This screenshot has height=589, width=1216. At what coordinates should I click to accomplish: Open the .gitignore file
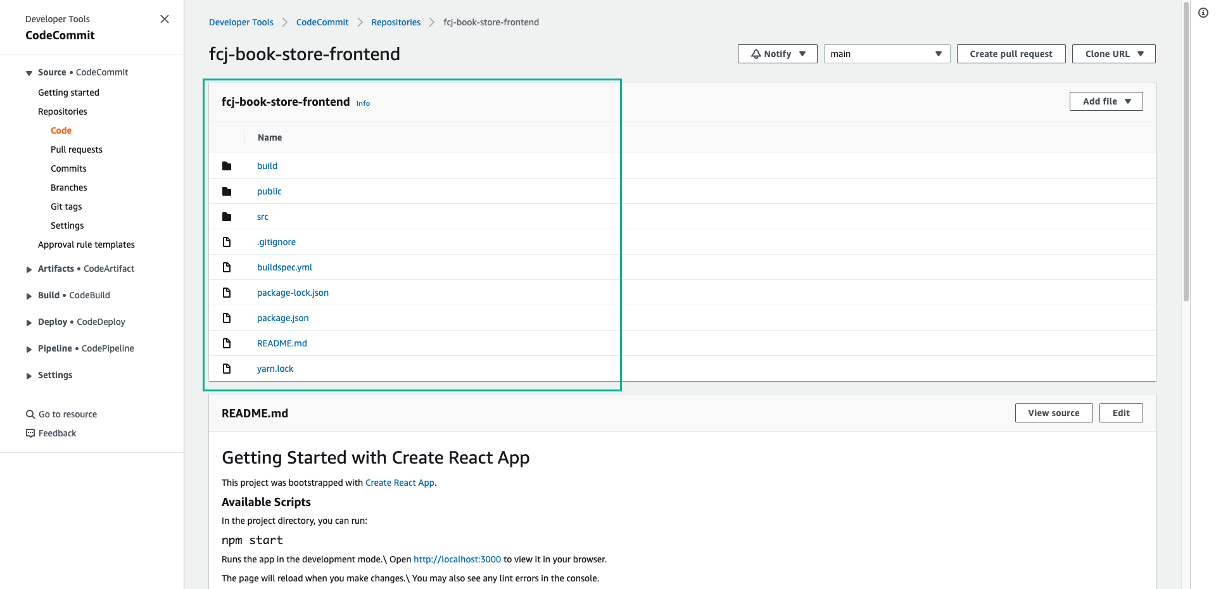click(x=276, y=242)
